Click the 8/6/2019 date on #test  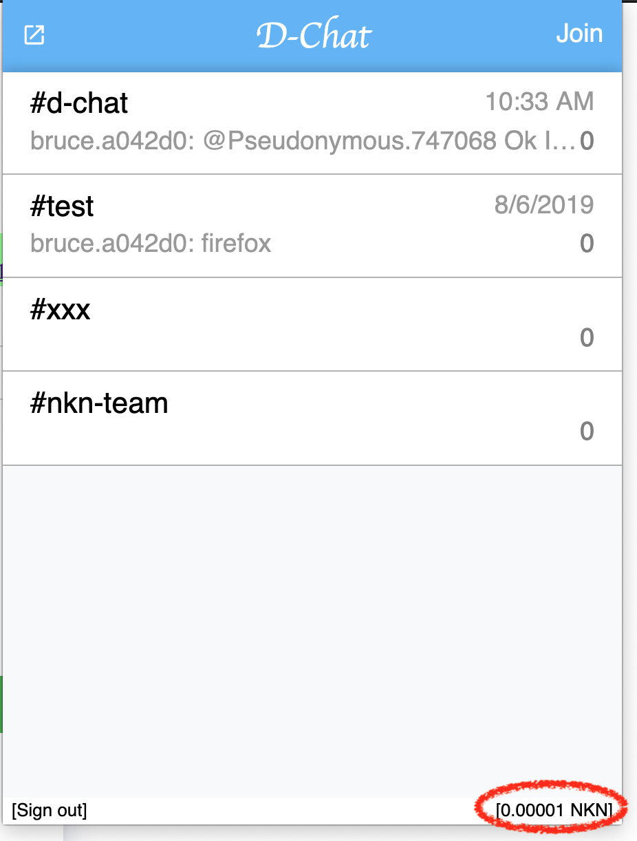pyautogui.click(x=543, y=204)
